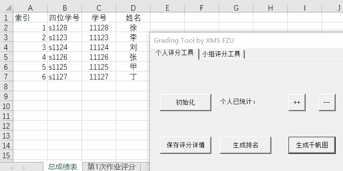Click the 学号 header cell in column C
Screen dimensions: 343x171
tap(99, 17)
